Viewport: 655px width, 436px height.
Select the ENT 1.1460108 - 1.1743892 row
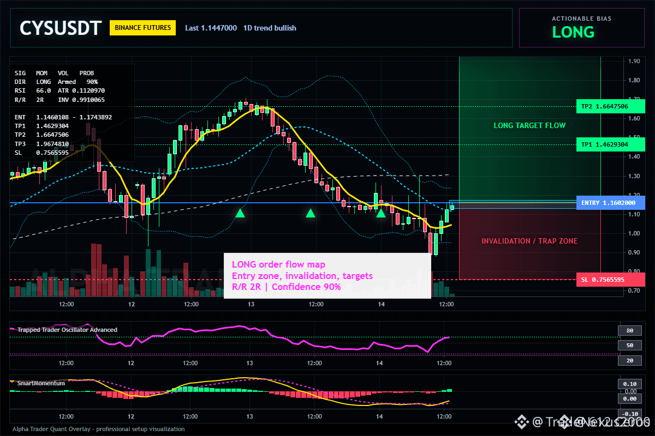click(x=63, y=117)
